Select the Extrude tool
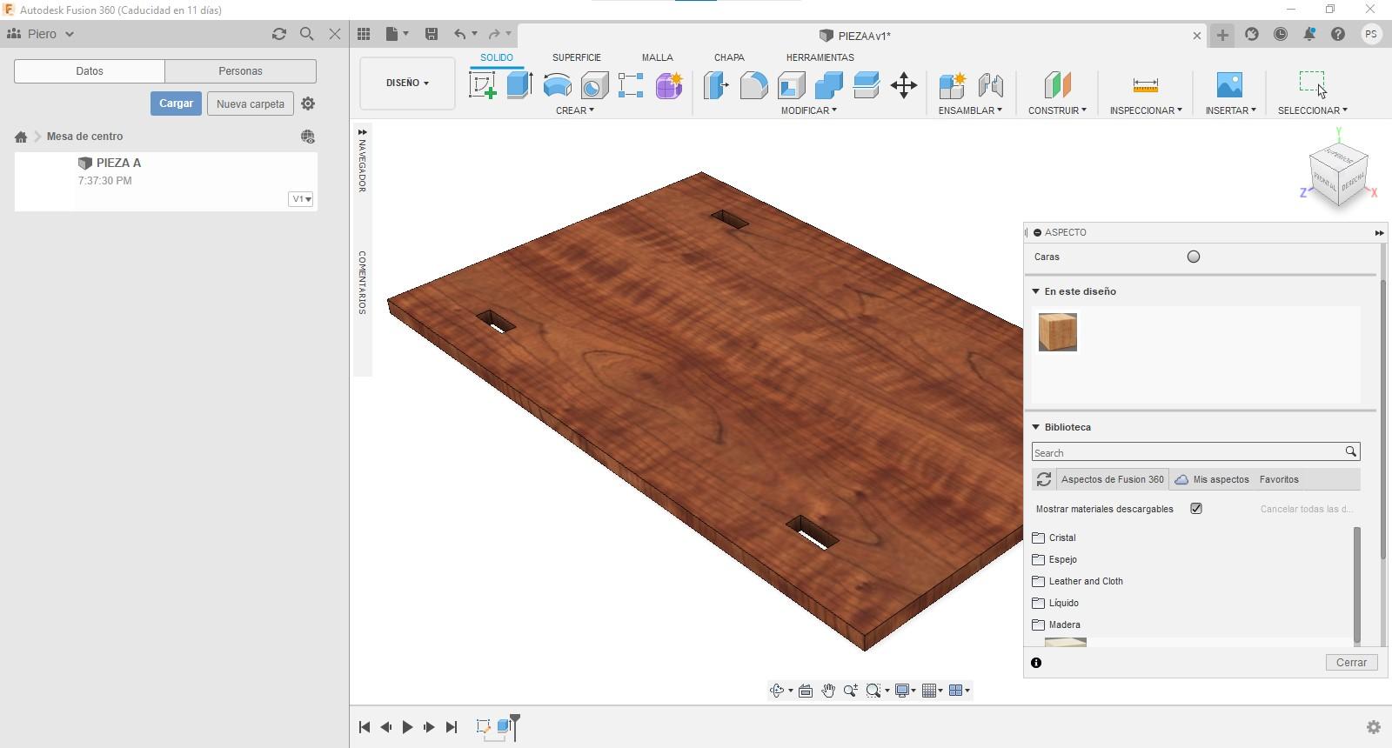This screenshot has height=748, width=1392. click(x=519, y=85)
